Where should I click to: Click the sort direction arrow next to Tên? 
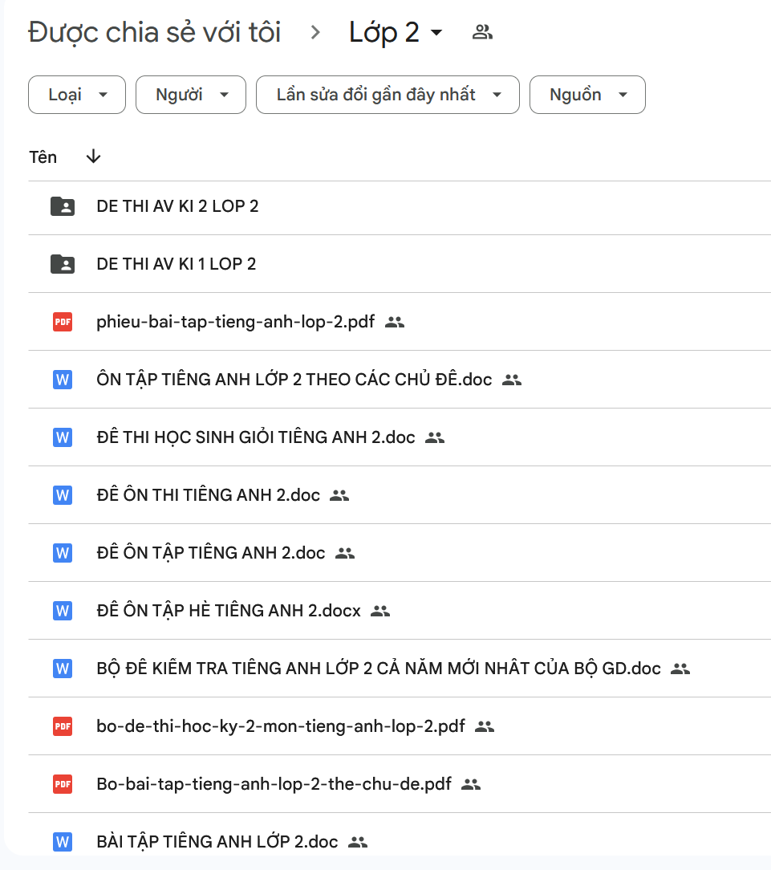[x=93, y=157]
